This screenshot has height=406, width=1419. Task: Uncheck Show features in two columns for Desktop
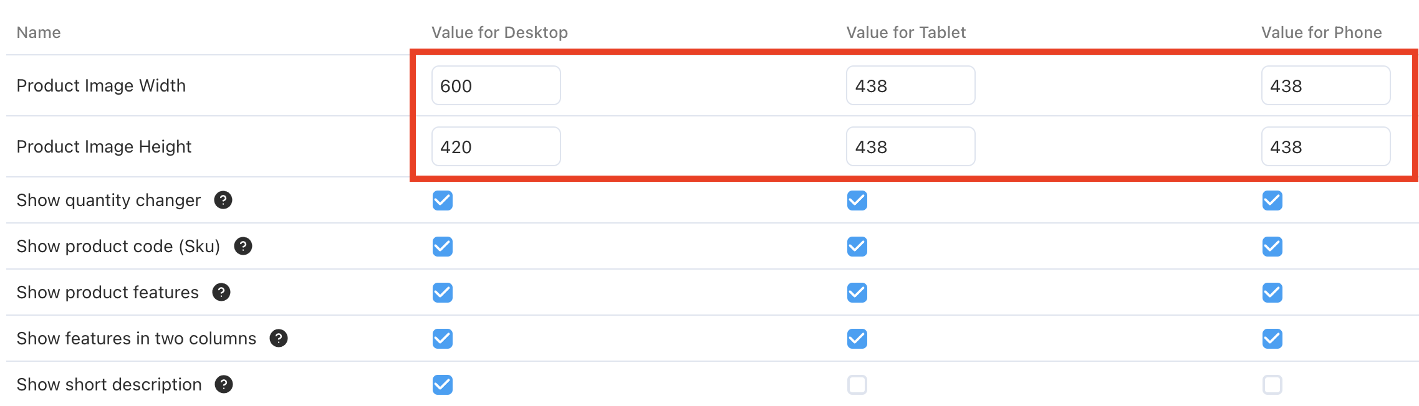(443, 339)
